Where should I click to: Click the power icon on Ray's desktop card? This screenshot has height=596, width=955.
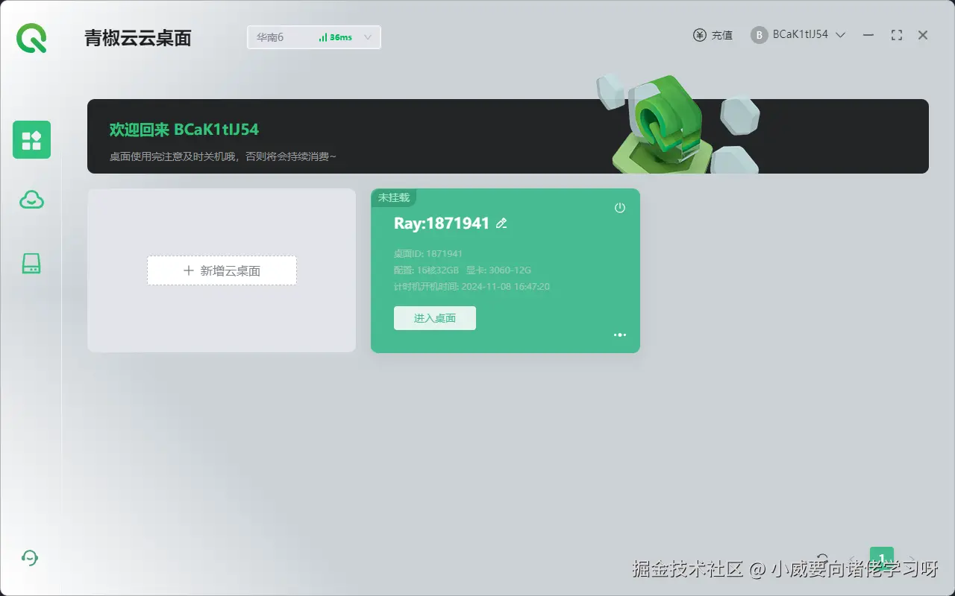(x=619, y=208)
